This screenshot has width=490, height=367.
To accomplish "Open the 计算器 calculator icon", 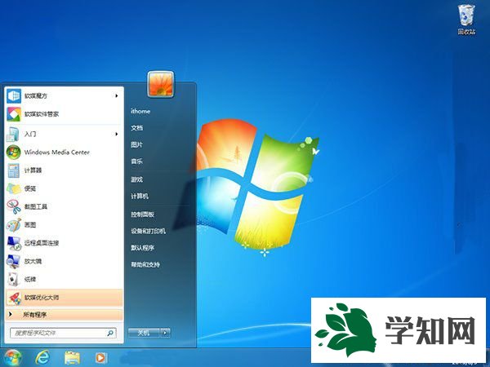I will tap(13, 170).
